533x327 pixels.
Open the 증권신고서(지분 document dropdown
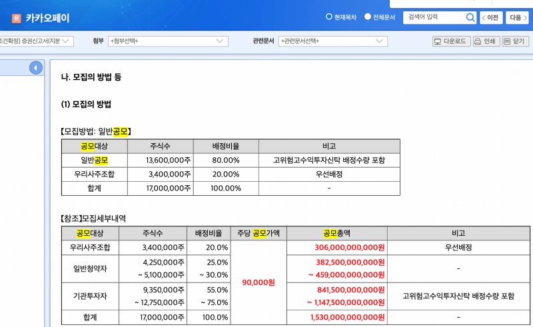pyautogui.click(x=36, y=41)
